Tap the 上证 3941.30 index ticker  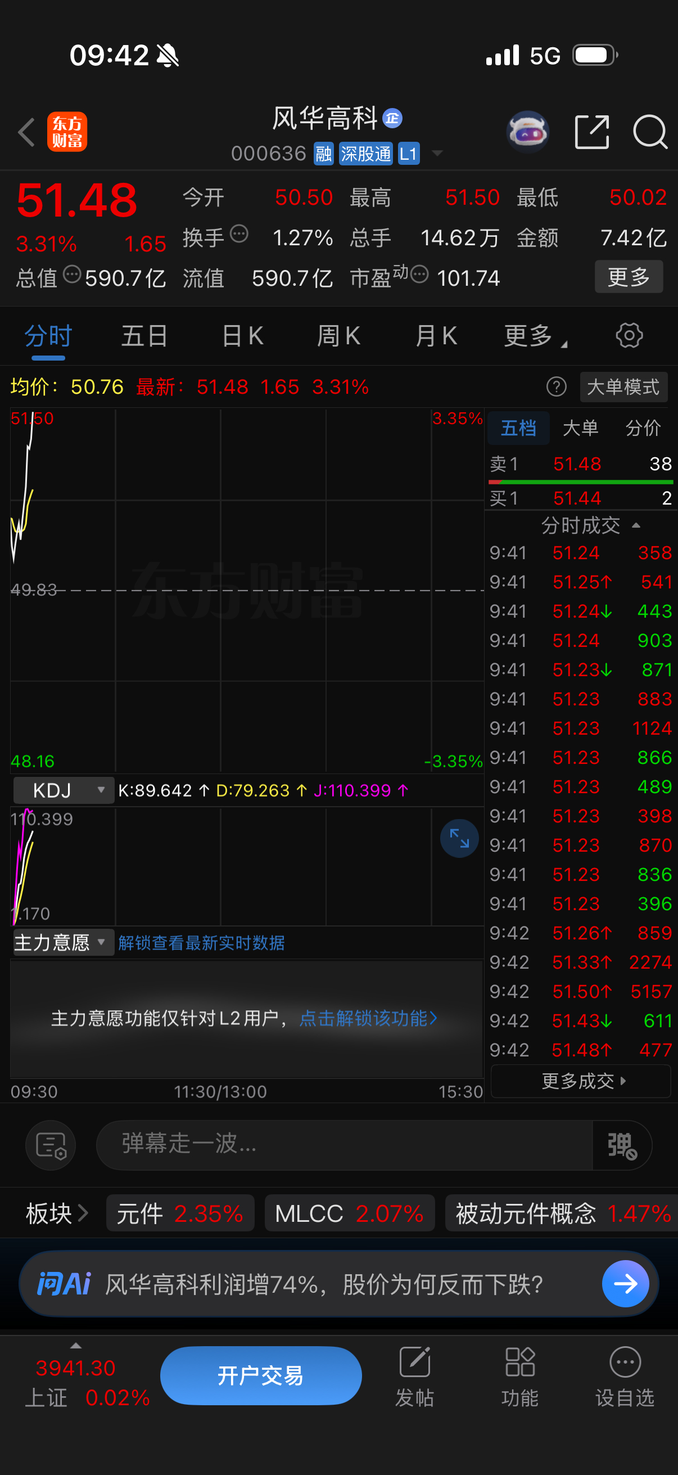click(x=87, y=1382)
